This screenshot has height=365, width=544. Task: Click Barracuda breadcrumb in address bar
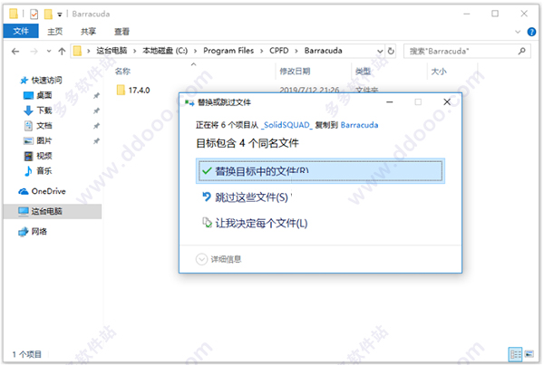point(323,51)
